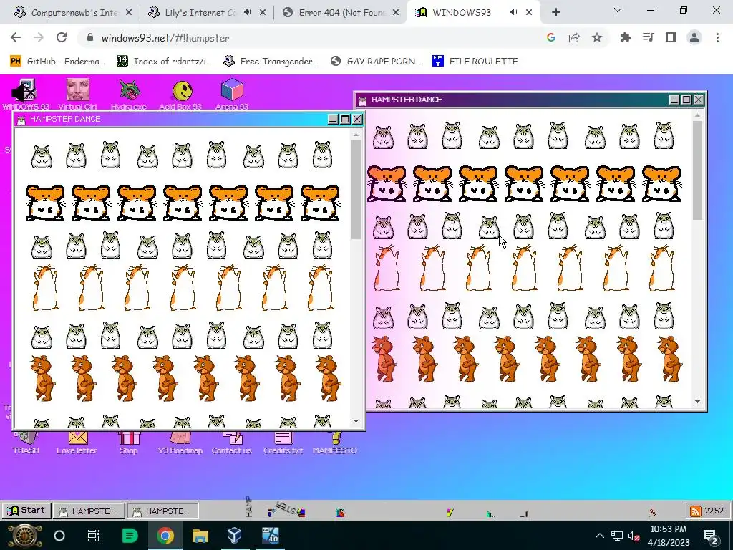Screen dimensions: 733x550
Task: Maximize the left Hampster Dance window
Action: click(345, 120)
